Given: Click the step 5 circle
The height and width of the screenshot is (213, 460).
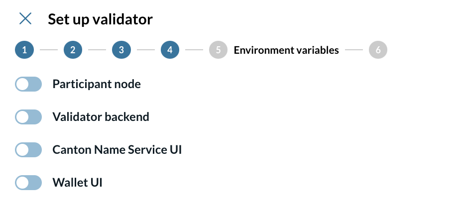Looking at the screenshot, I should (219, 50).
